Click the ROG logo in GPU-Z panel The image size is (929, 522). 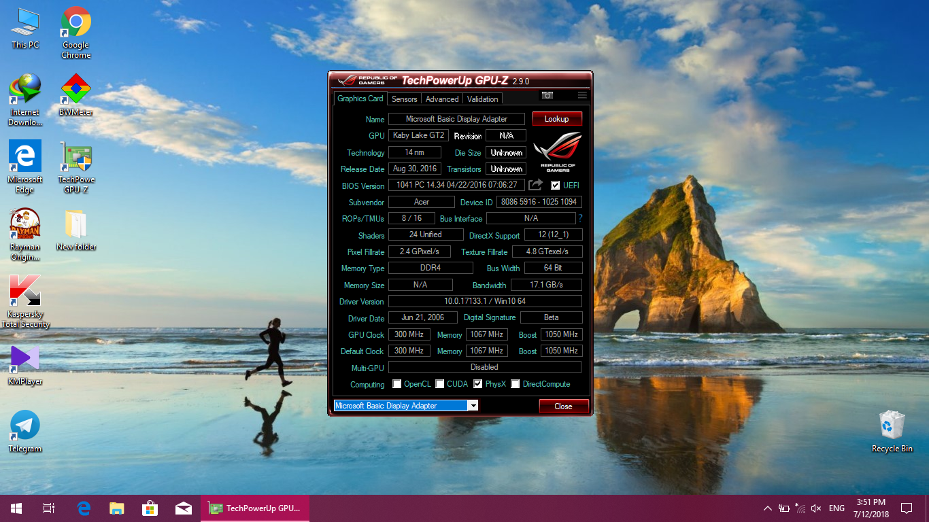pyautogui.click(x=558, y=152)
